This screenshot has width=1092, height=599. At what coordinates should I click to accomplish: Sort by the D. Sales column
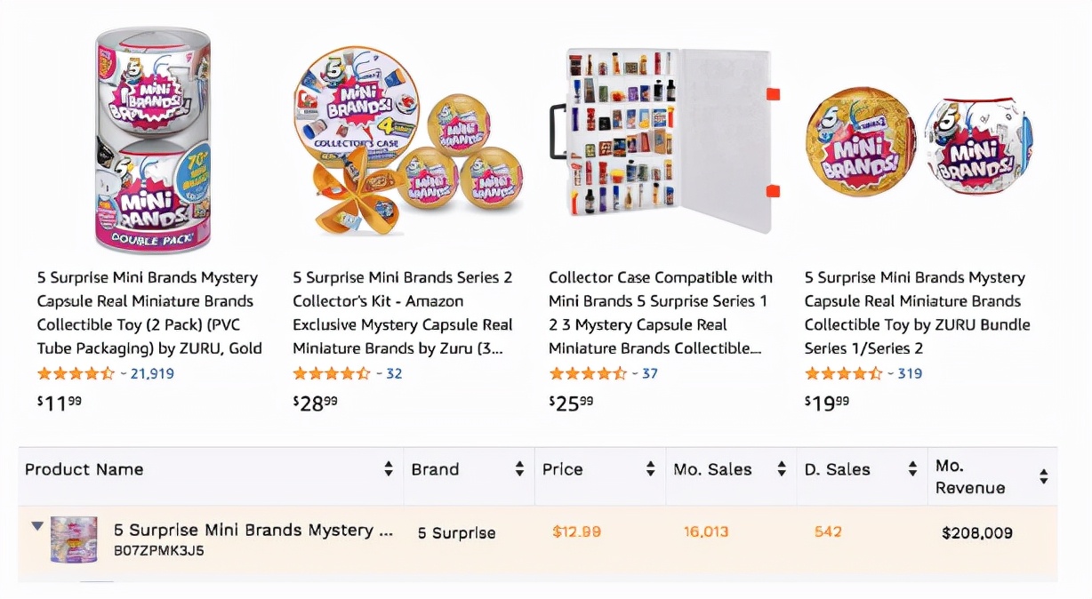tap(912, 470)
